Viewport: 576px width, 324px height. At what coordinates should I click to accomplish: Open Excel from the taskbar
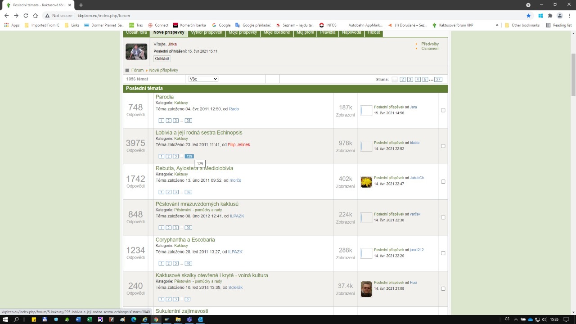[89, 319]
